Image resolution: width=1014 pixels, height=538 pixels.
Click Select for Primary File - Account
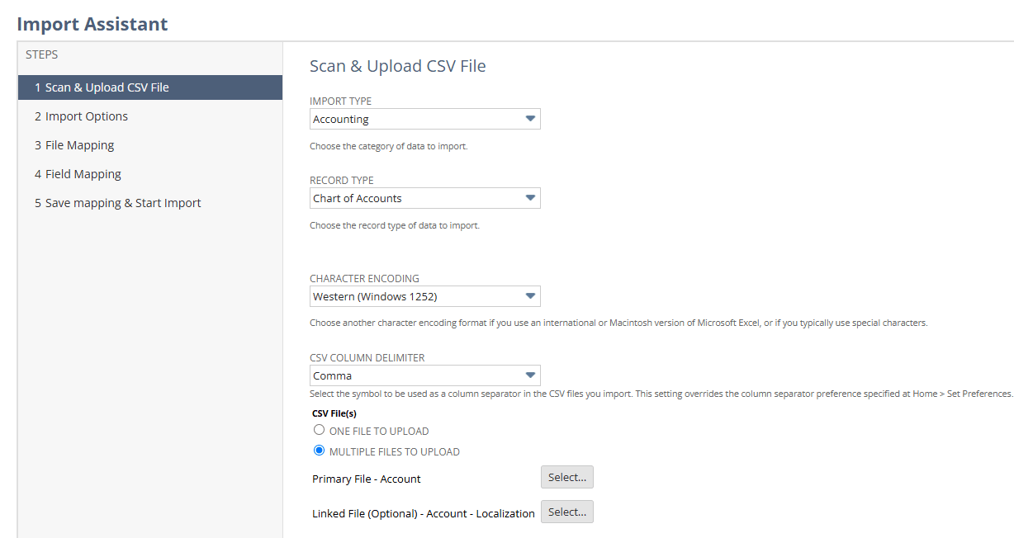point(567,477)
